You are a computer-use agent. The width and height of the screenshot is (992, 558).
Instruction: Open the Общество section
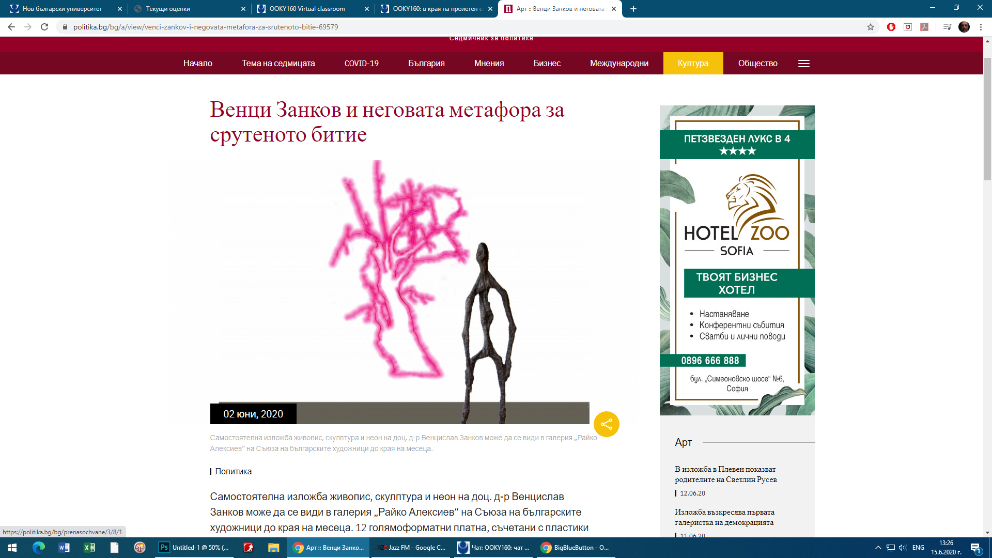click(x=758, y=64)
